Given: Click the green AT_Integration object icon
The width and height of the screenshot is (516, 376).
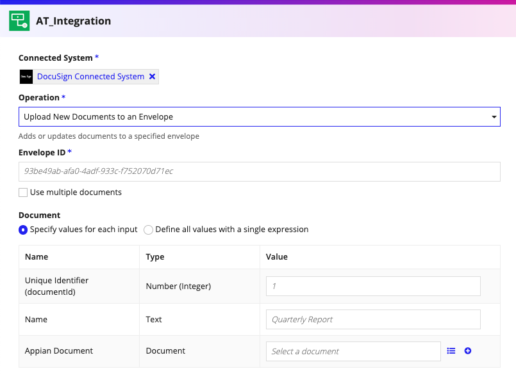Looking at the screenshot, I should point(19,20).
